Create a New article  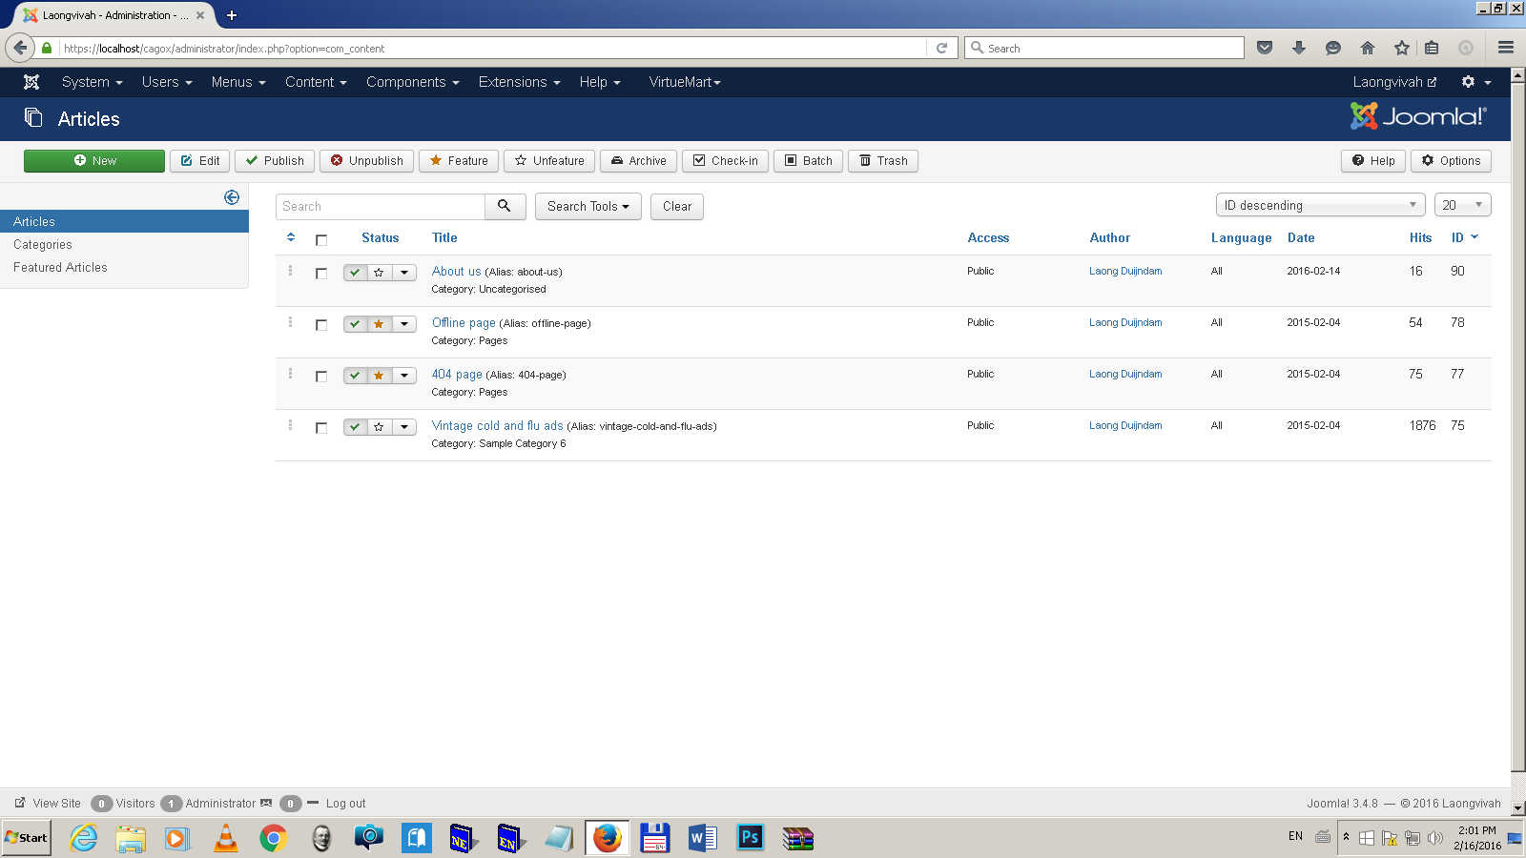click(x=94, y=160)
